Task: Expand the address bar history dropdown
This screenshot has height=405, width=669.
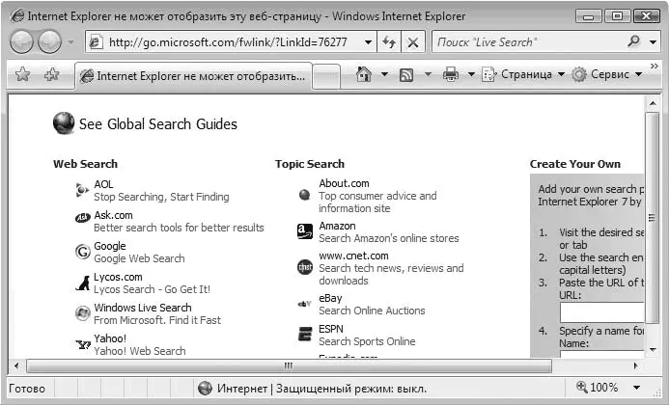Action: point(368,41)
